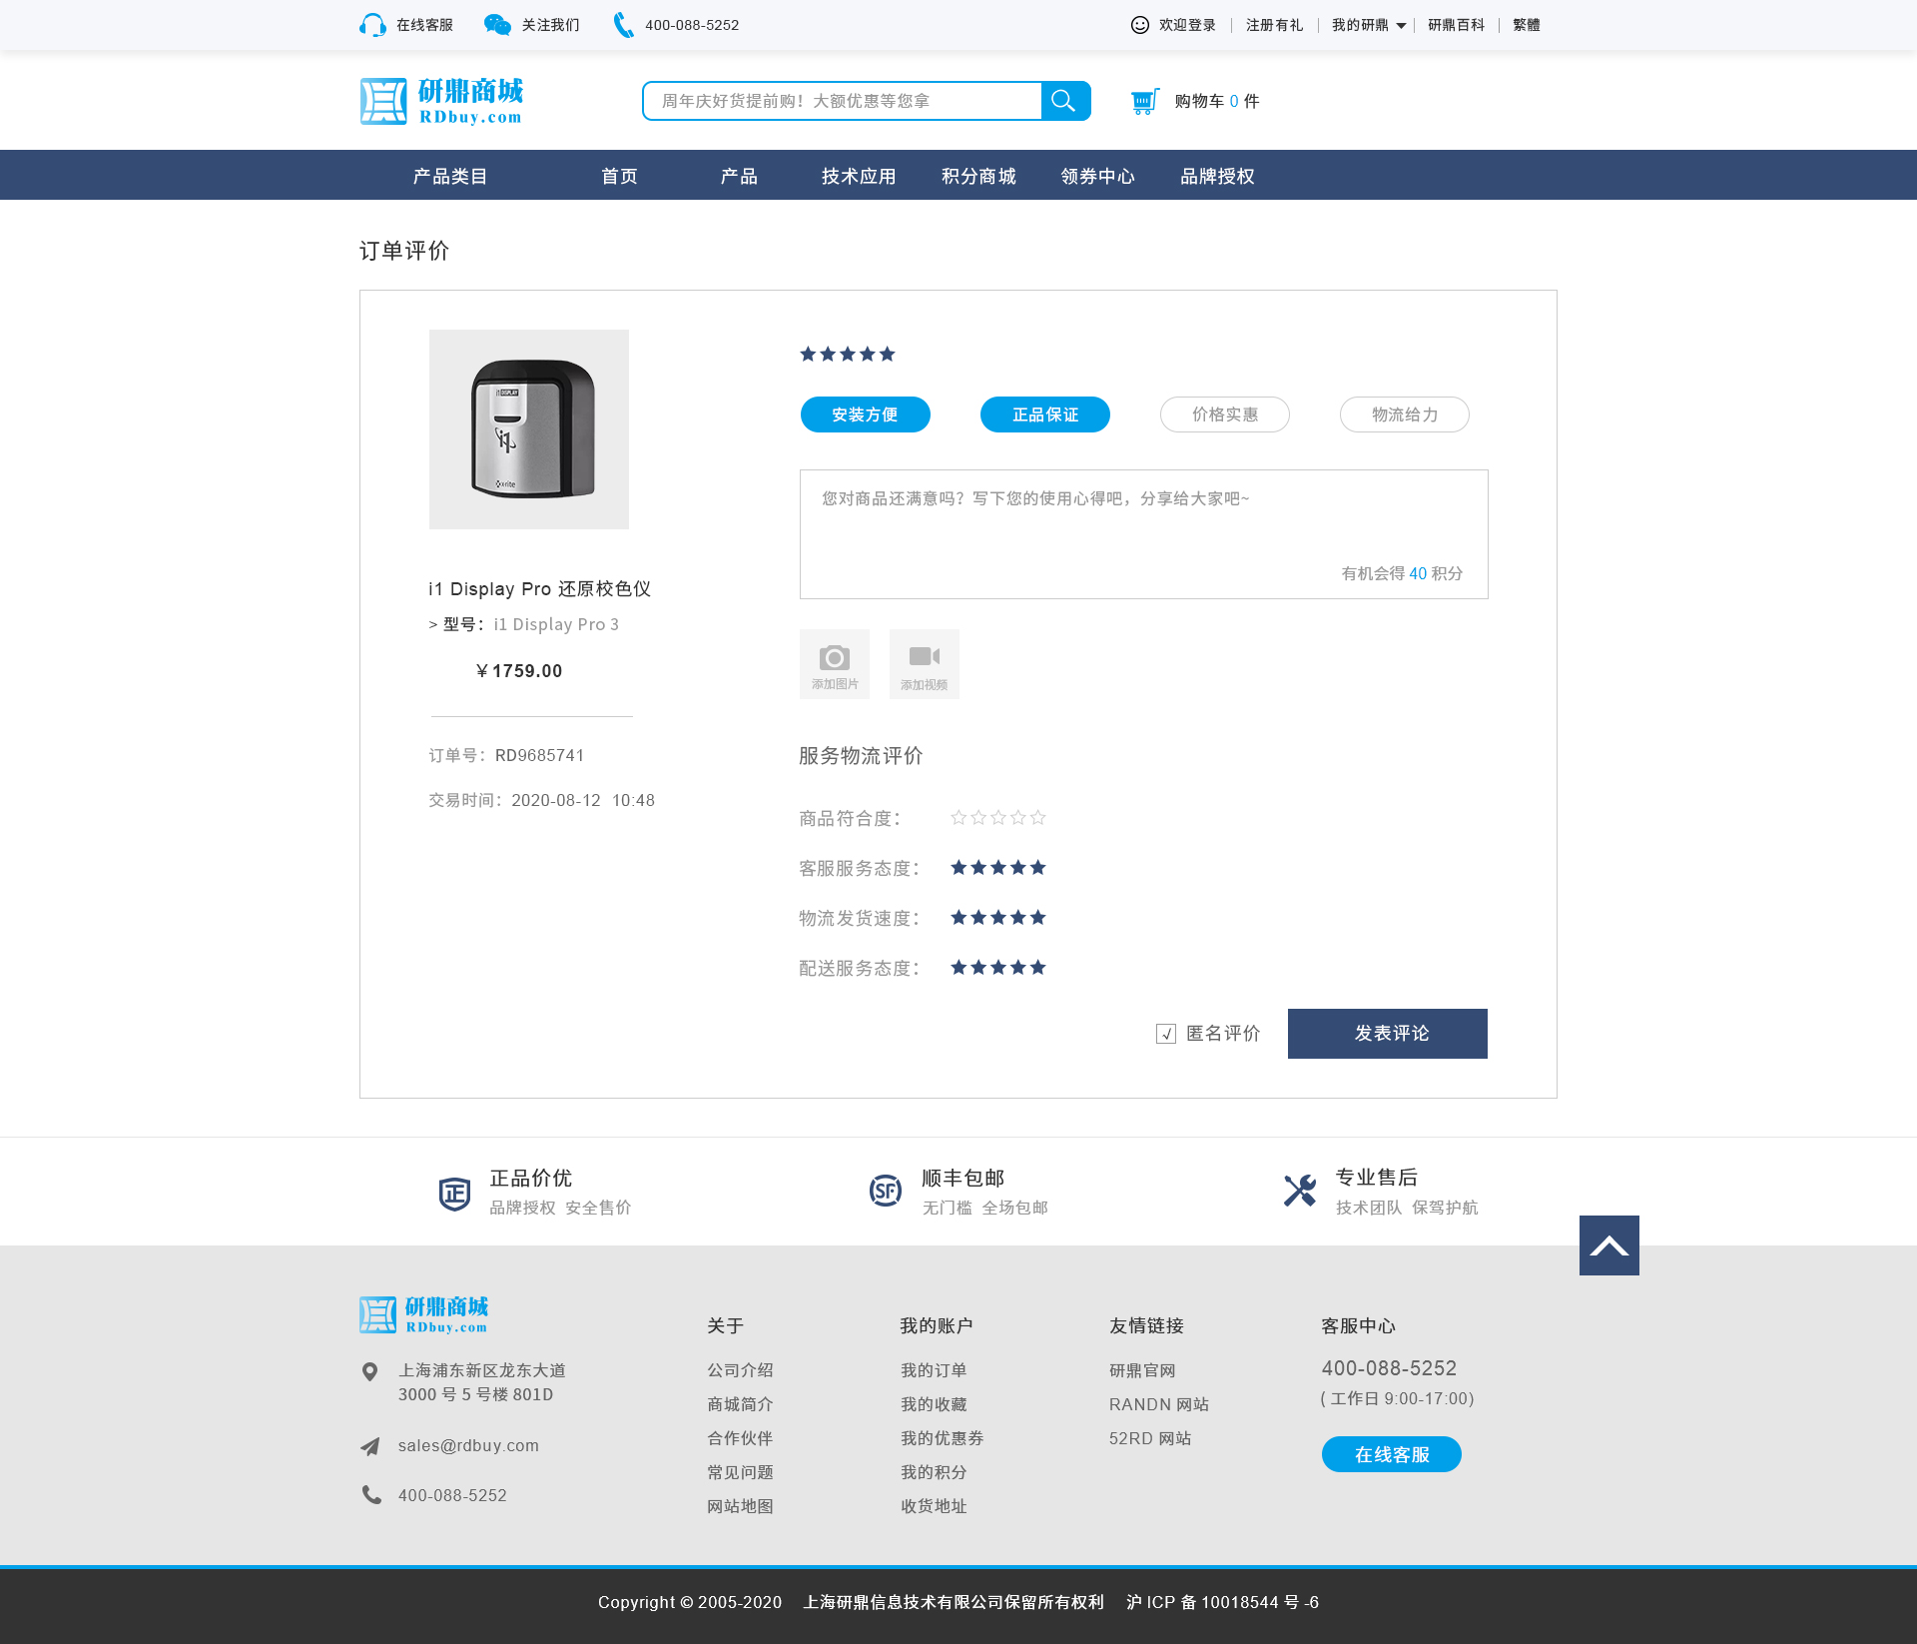Click the online customer service headset icon
This screenshot has width=1917, height=1644.
click(372, 25)
